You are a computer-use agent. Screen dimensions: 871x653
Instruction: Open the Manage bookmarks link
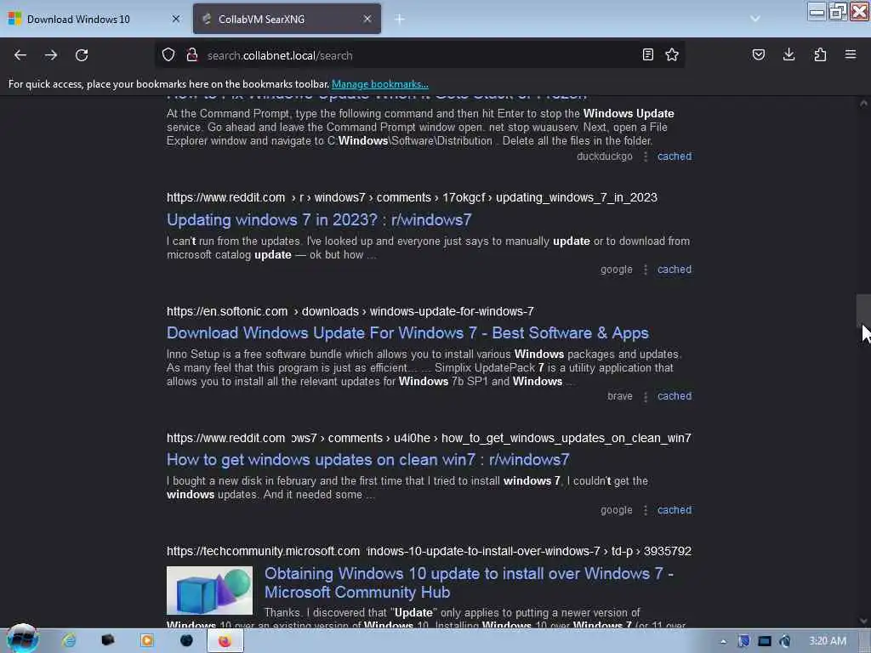pos(380,84)
